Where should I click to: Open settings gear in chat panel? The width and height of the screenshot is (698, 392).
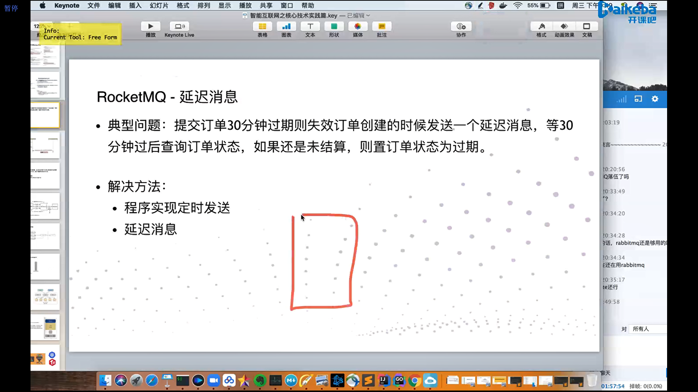tap(655, 99)
